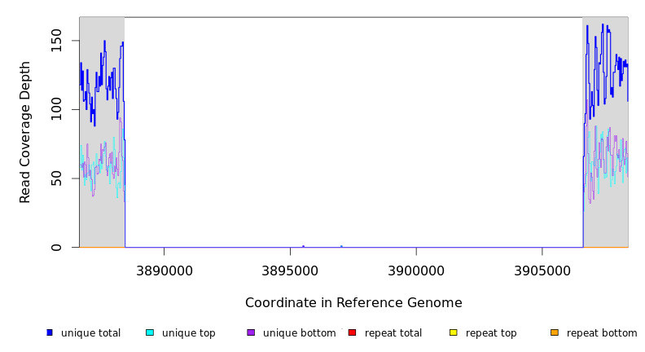The image size is (645, 352).
Task: Click the "Coordinate in Reference Genome" axis title
Action: click(x=353, y=303)
